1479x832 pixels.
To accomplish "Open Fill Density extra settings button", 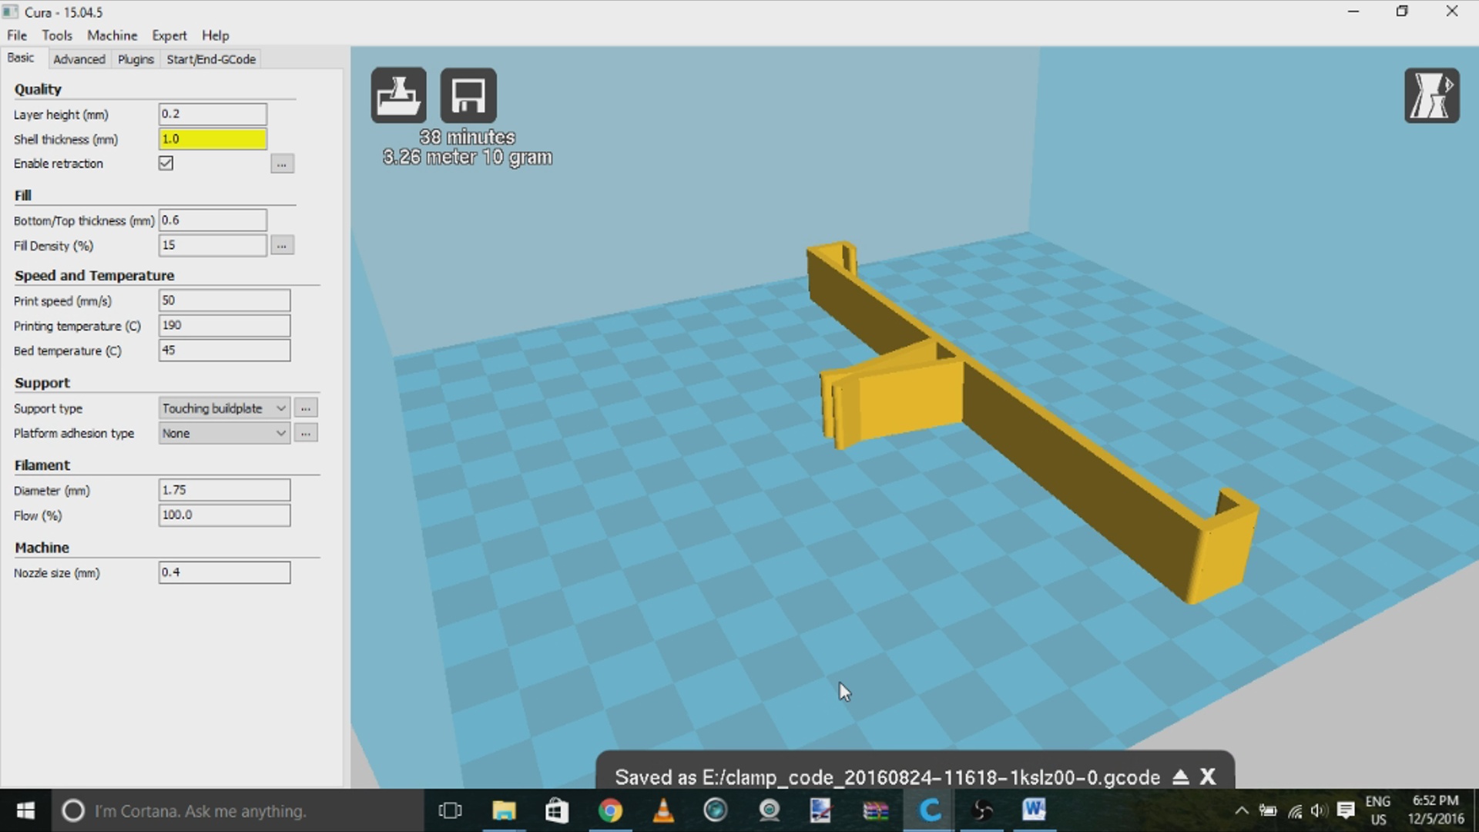I will (x=282, y=246).
